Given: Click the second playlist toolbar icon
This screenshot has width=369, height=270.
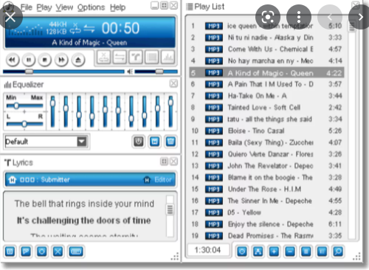Looking at the screenshot, I should (258, 252).
